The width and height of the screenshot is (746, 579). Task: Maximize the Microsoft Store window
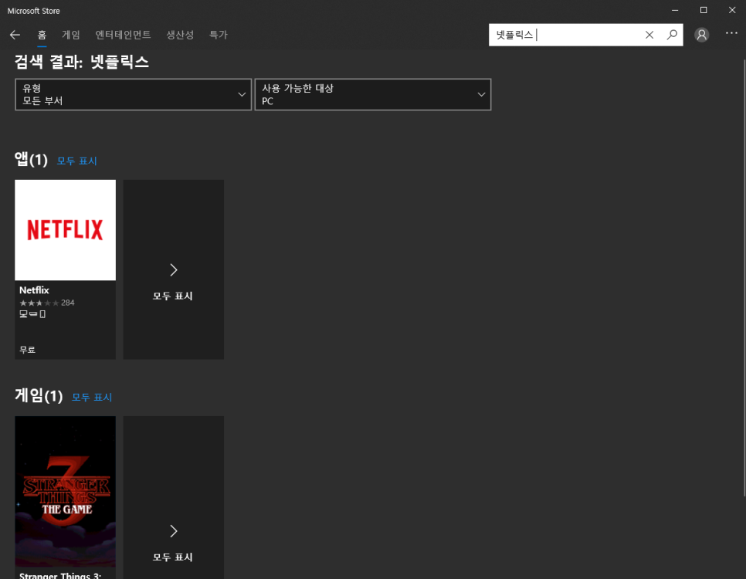pos(704,11)
